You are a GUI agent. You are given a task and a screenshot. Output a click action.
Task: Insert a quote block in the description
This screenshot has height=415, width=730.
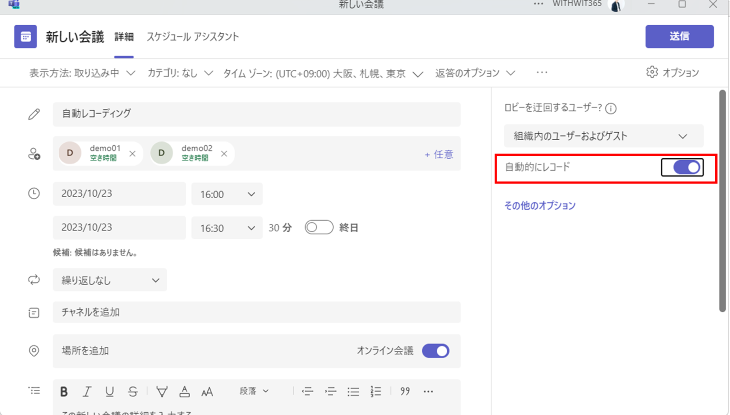click(404, 391)
